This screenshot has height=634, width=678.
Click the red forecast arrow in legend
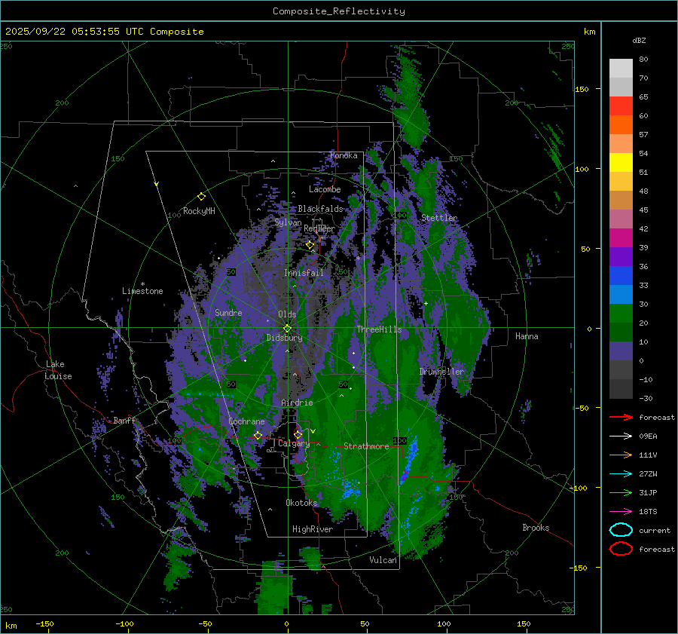tap(621, 417)
